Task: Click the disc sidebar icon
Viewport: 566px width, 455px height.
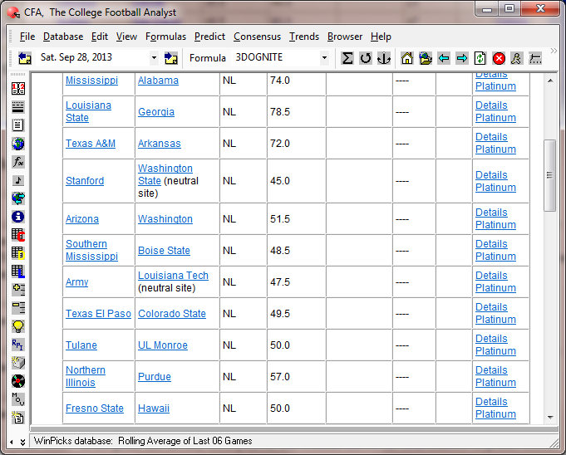Action: (18, 381)
